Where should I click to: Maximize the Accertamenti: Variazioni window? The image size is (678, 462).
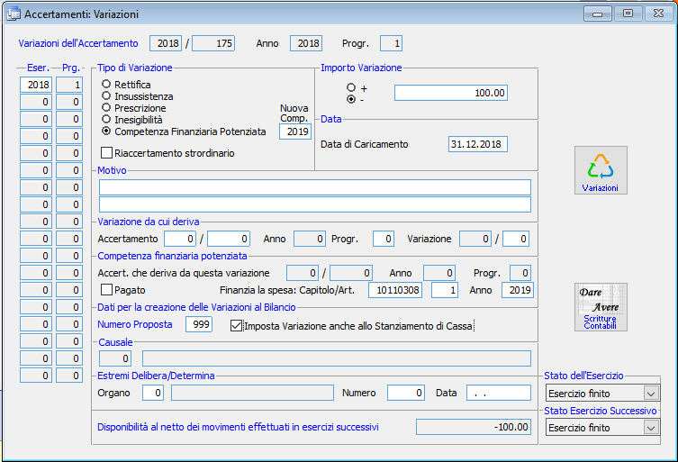point(628,14)
